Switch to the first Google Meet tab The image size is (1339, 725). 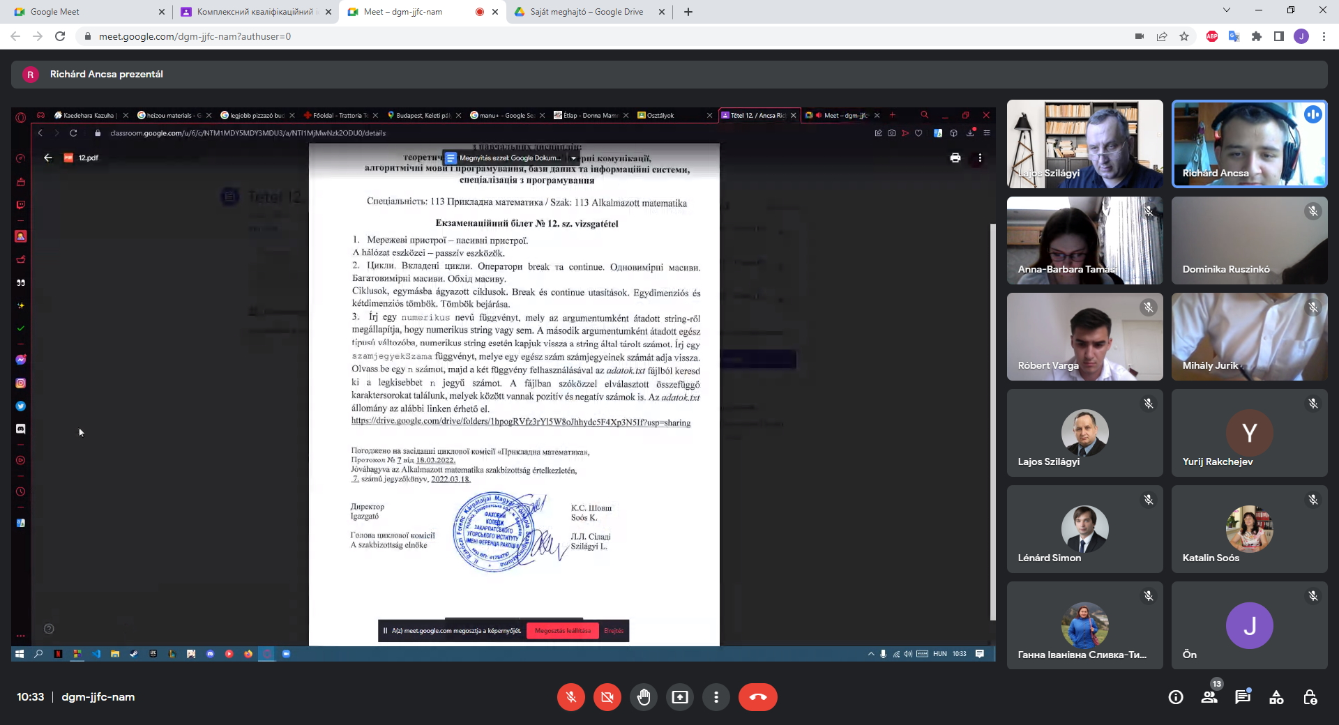point(84,12)
